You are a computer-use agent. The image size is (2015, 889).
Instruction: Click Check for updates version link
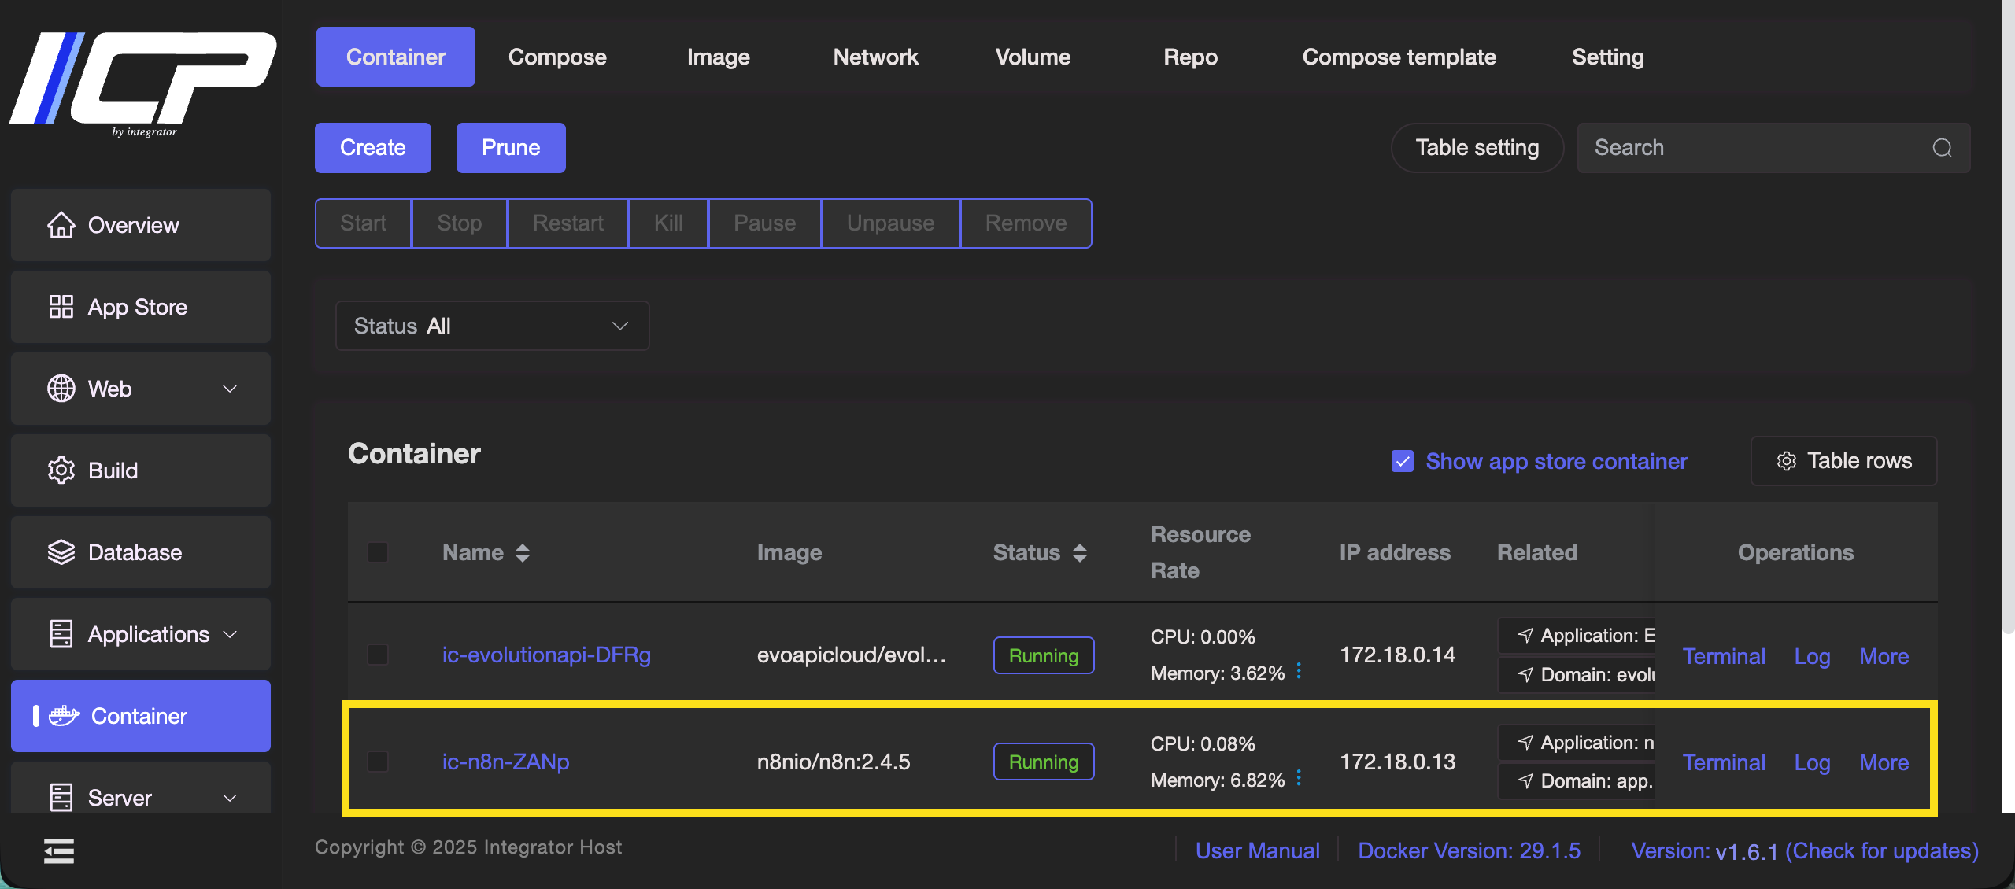click(1881, 850)
